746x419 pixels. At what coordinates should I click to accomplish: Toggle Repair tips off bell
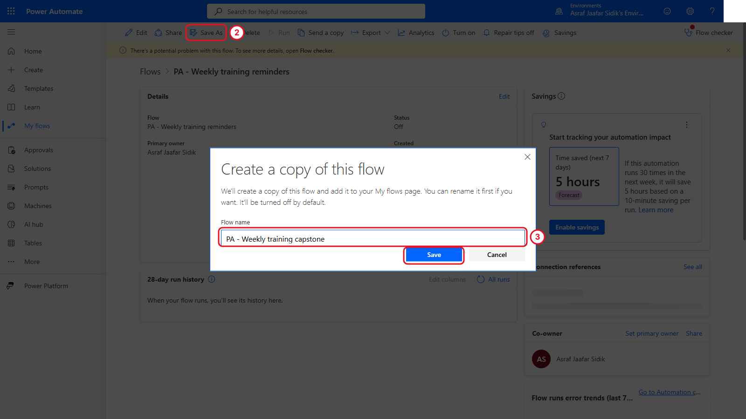[x=509, y=33]
